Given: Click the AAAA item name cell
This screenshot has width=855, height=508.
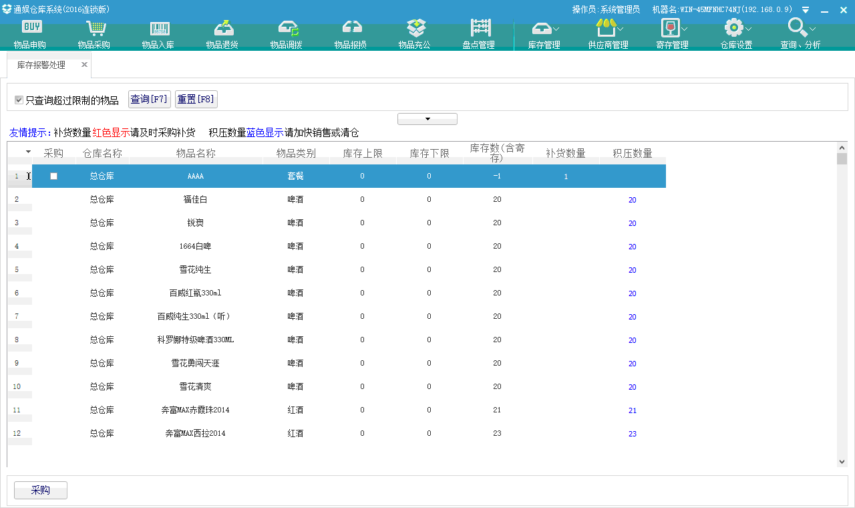Looking at the screenshot, I should coord(196,176).
